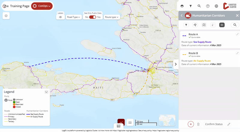Click Secondary road legend entry

coord(10,119)
